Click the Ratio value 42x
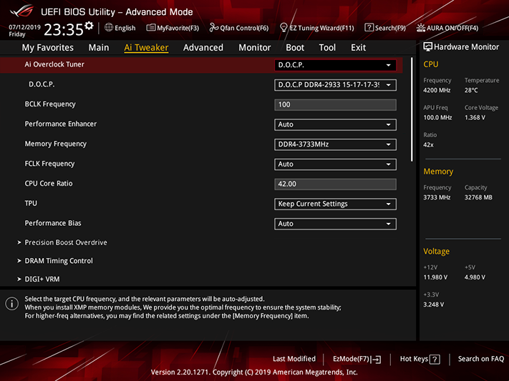 click(428, 145)
